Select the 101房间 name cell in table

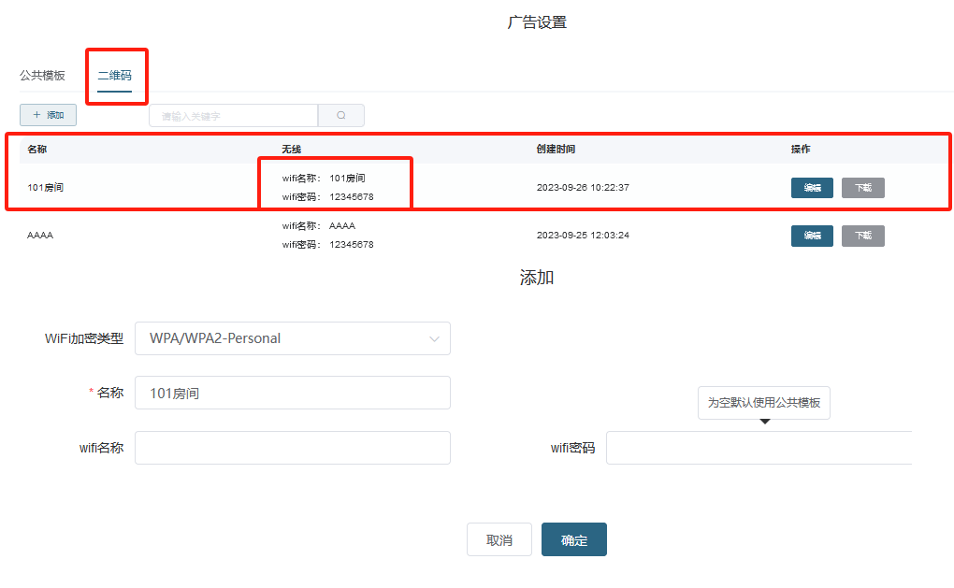click(x=46, y=188)
